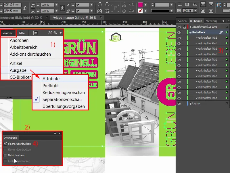Enable the Nicht druckend checkbox
Screen dimensions: 230x173
(x=5, y=155)
